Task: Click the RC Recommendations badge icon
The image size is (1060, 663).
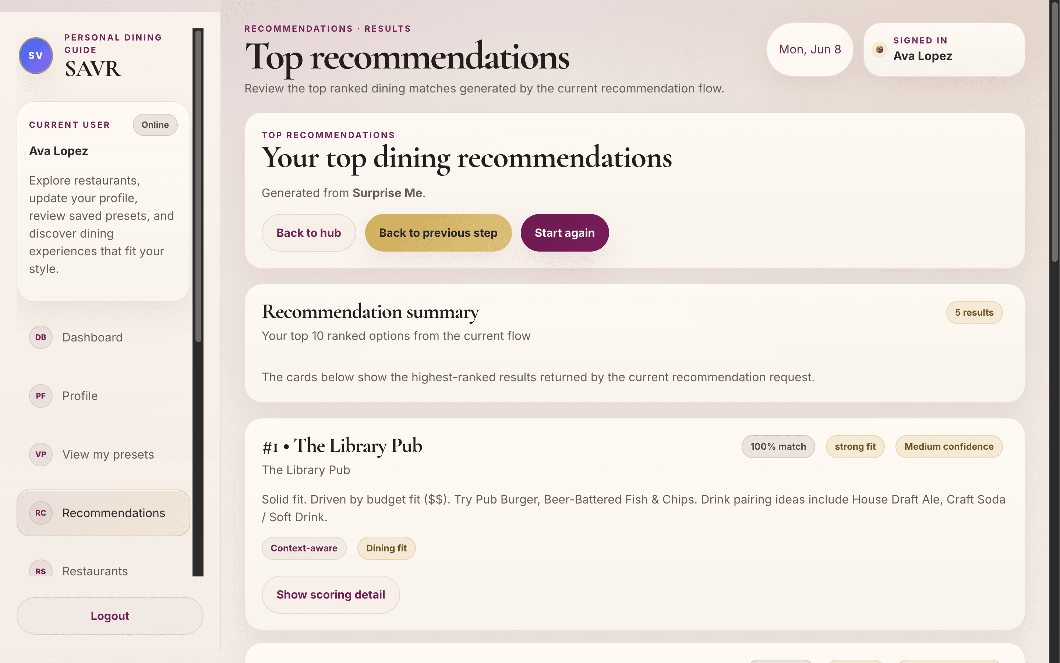Action: pyautogui.click(x=41, y=513)
